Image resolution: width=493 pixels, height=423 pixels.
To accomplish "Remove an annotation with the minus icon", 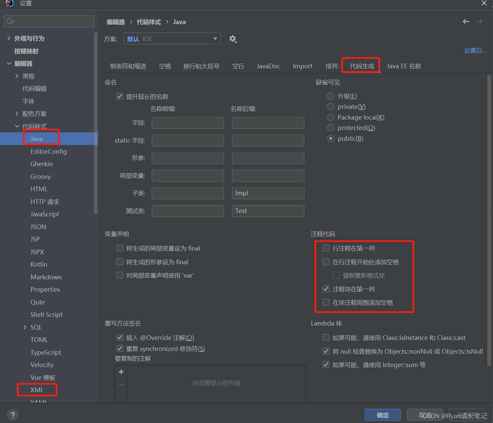I will [x=121, y=385].
